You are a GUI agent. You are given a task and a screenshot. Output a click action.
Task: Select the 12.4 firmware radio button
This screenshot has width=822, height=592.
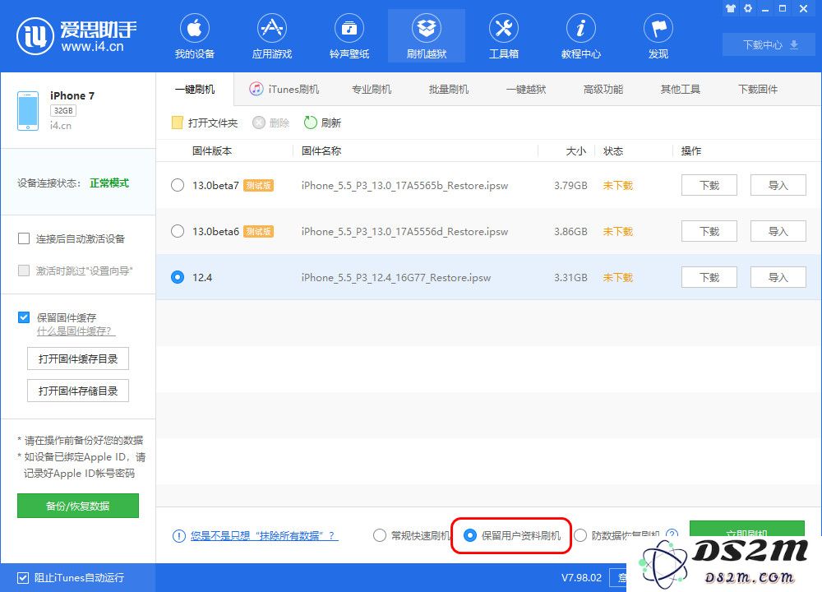(x=178, y=277)
